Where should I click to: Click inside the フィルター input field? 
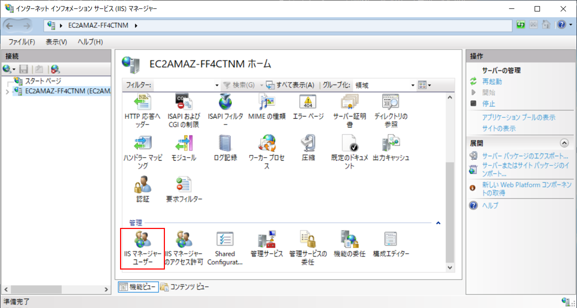[x=183, y=85]
